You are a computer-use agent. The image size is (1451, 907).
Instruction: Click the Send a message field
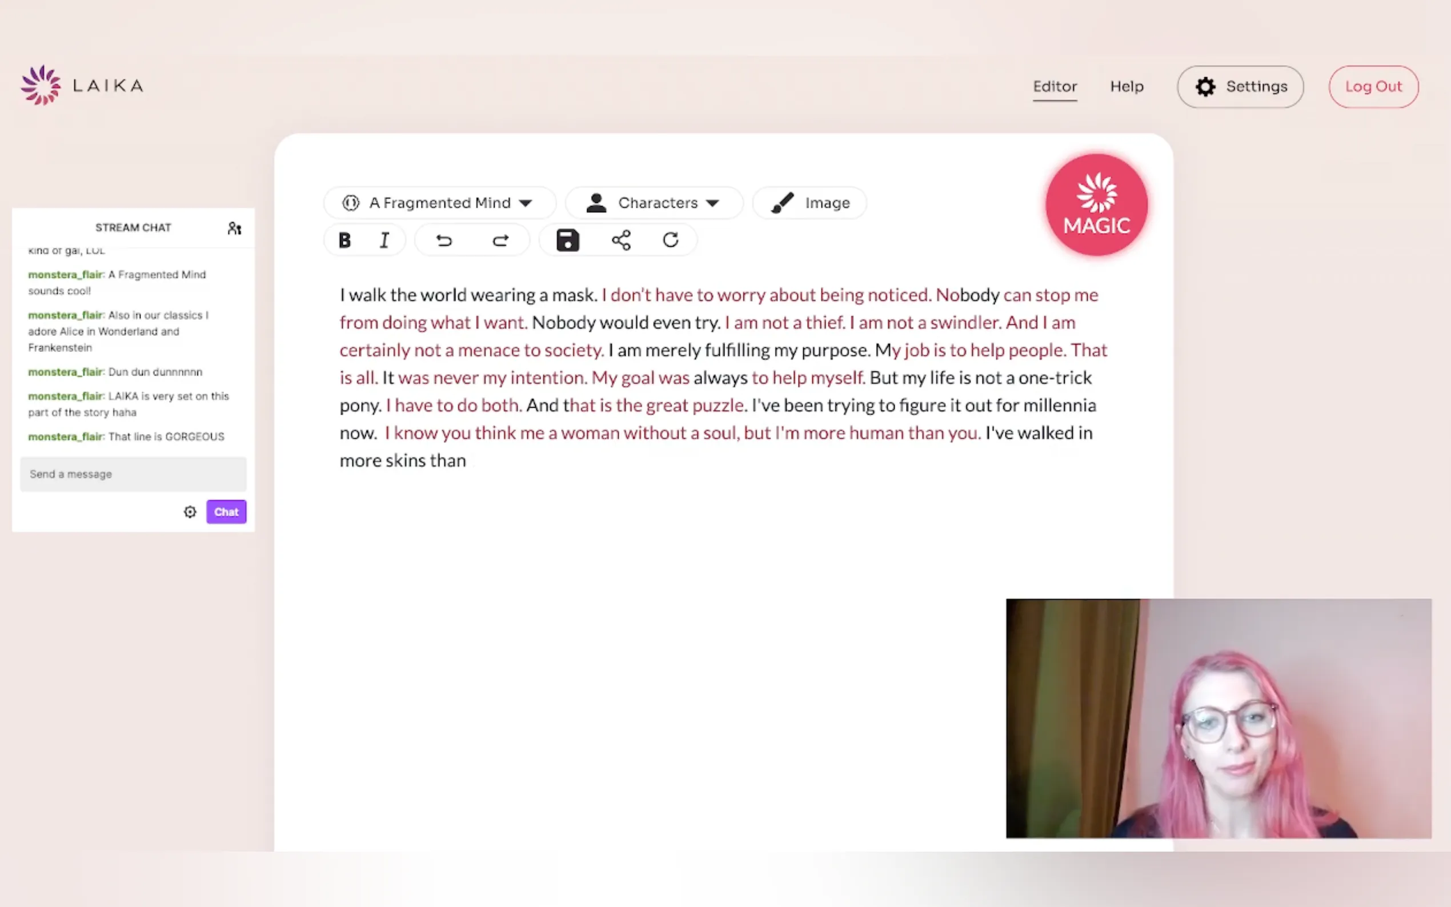133,475
